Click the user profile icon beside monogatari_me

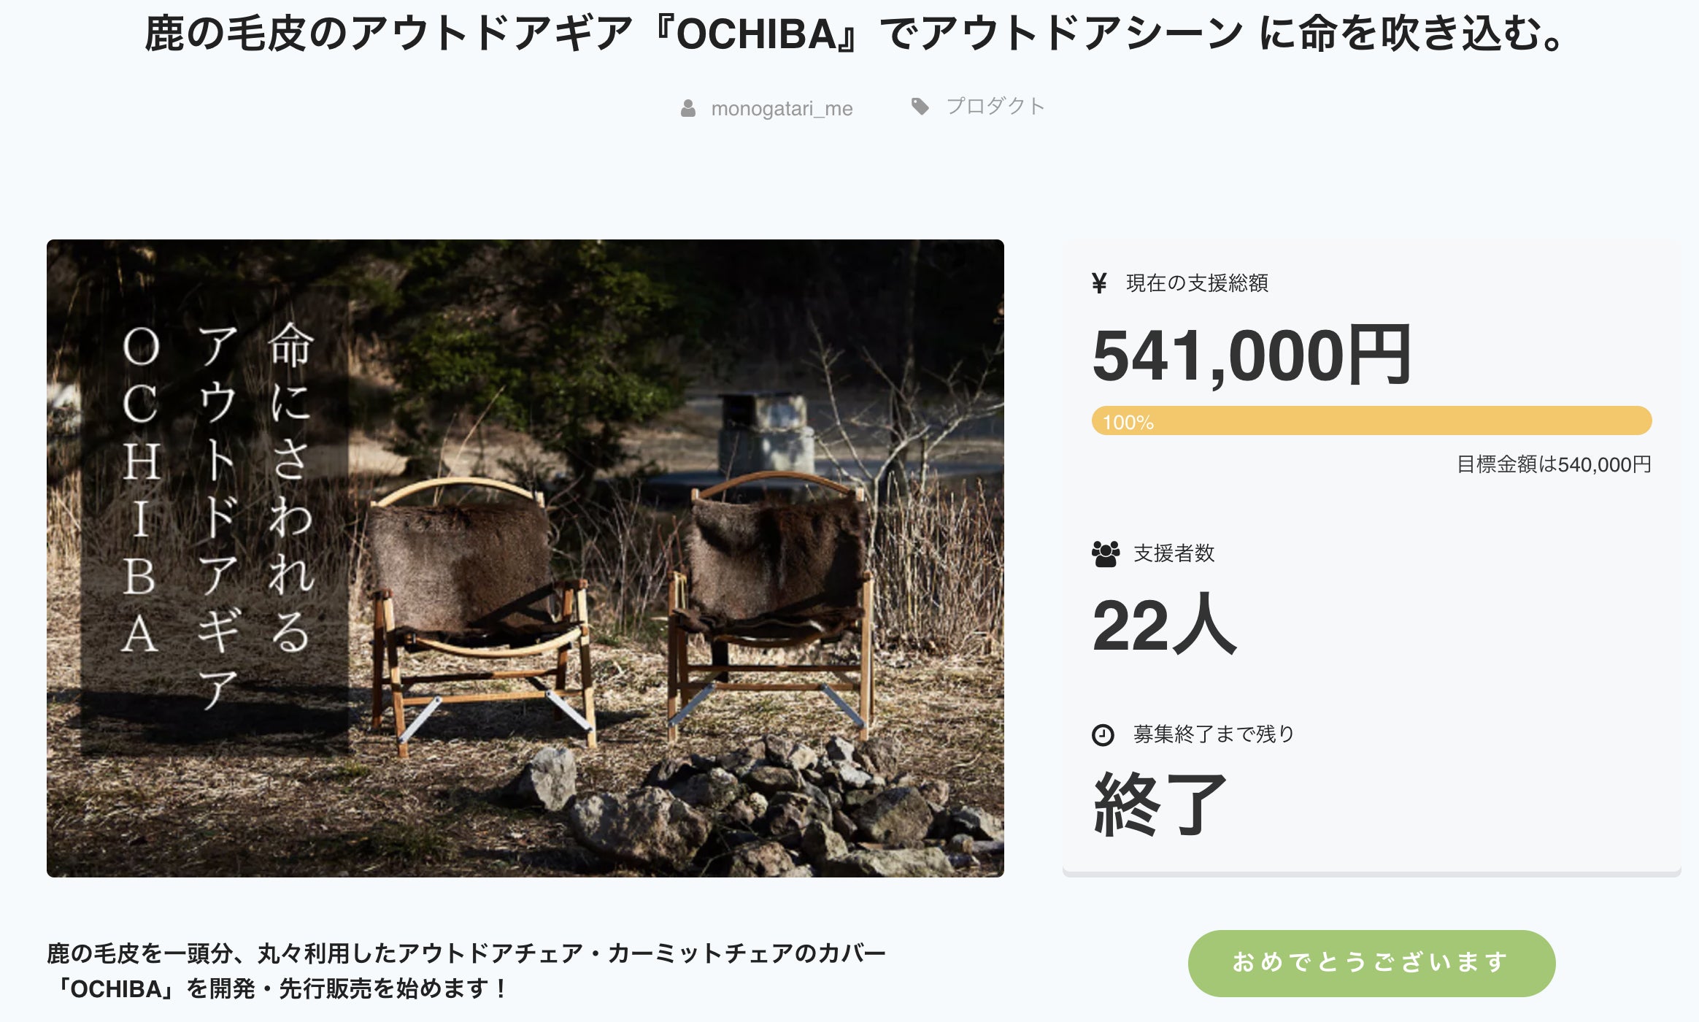point(687,109)
